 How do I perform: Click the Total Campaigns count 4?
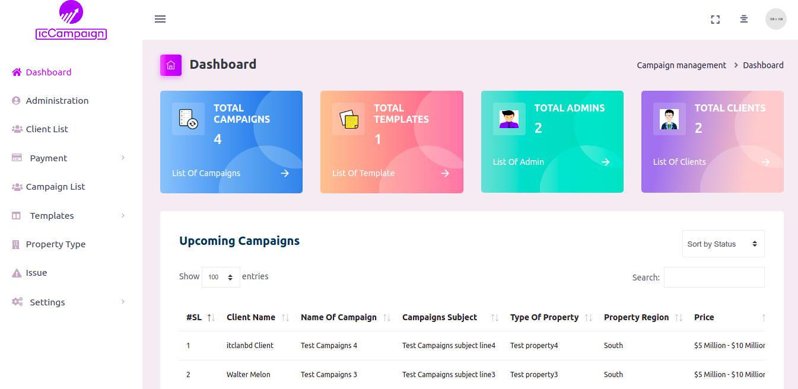[218, 139]
